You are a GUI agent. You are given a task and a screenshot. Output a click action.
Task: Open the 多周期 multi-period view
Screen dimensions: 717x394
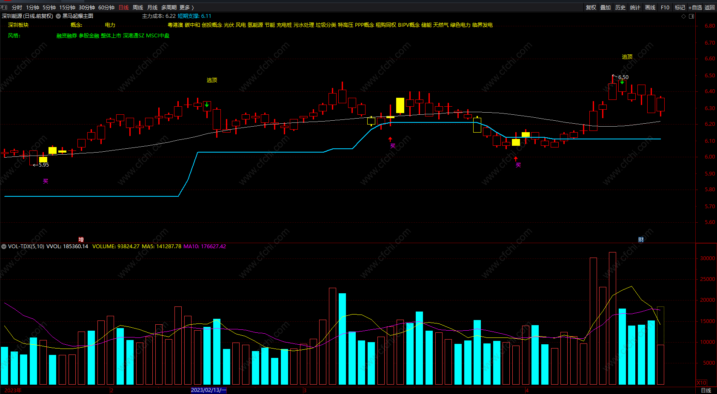tap(169, 7)
